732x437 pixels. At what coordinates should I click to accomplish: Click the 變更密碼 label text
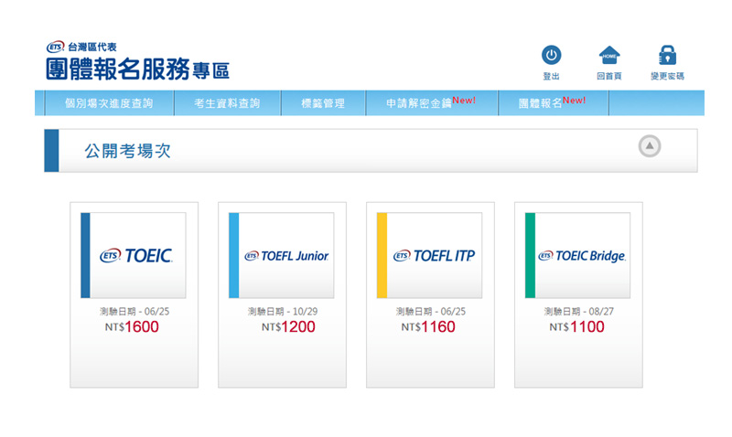pos(668,76)
